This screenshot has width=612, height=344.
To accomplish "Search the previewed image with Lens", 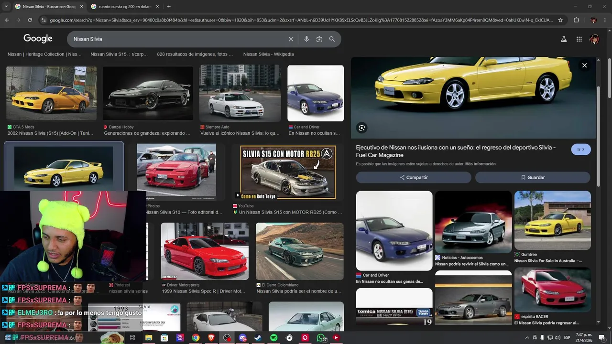I will point(362,128).
